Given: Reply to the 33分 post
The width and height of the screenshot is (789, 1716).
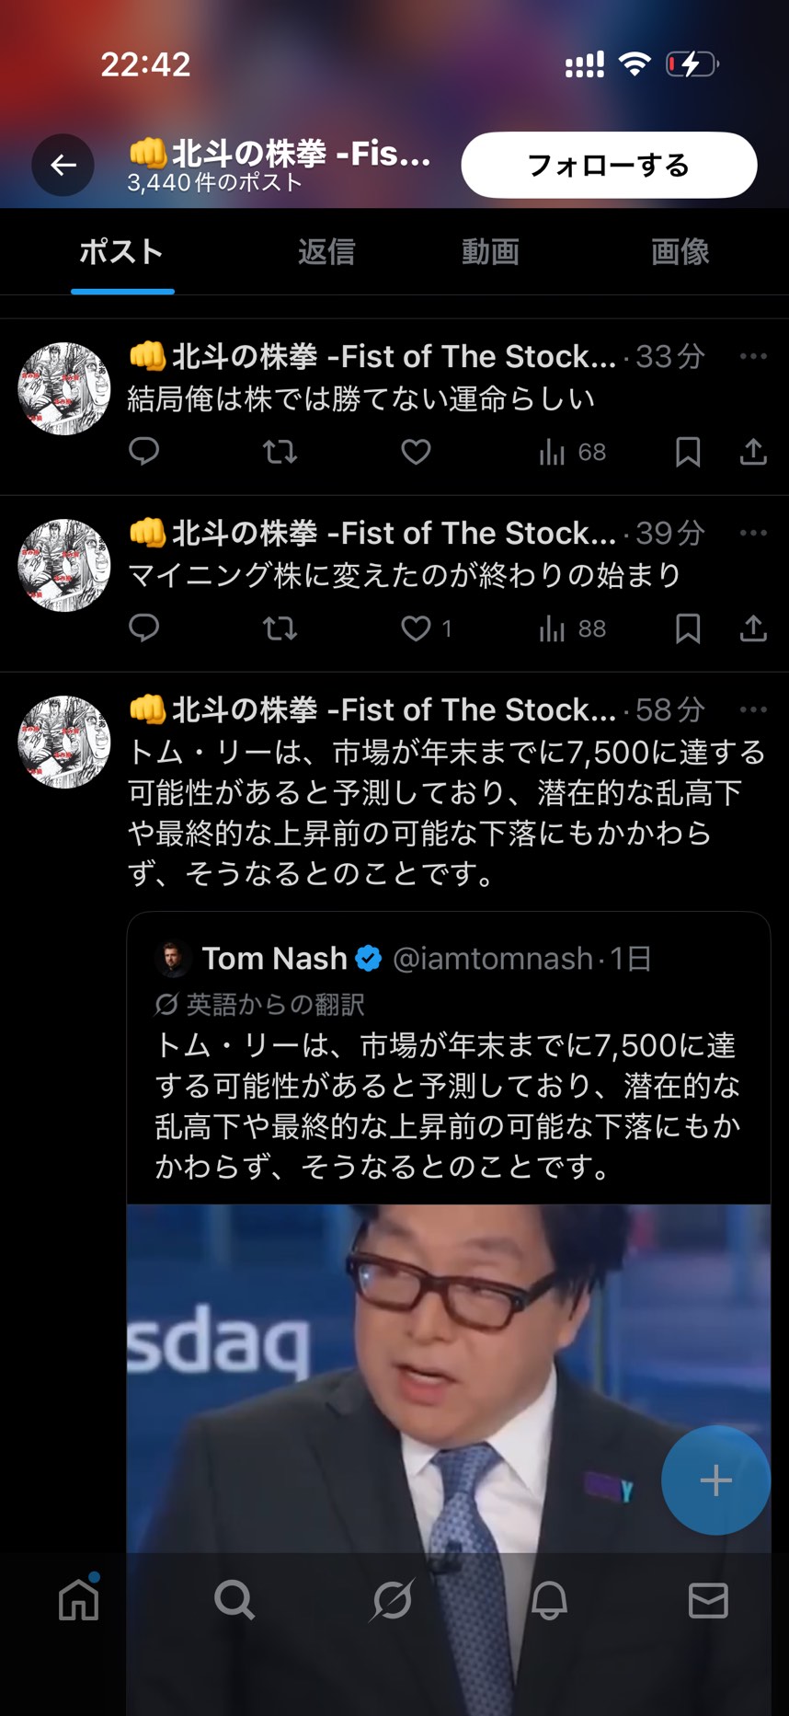Looking at the screenshot, I should pyautogui.click(x=143, y=452).
